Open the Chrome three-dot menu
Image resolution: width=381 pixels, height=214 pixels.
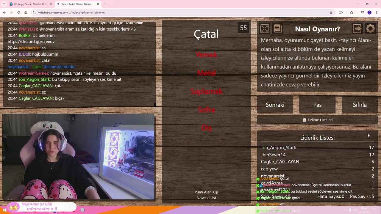377,12
